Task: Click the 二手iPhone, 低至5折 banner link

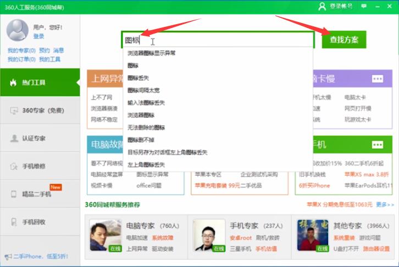Action: tap(41, 257)
